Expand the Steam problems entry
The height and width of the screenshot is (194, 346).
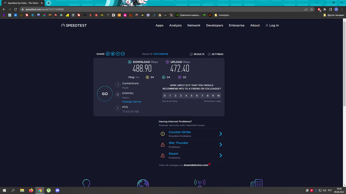coord(221,155)
